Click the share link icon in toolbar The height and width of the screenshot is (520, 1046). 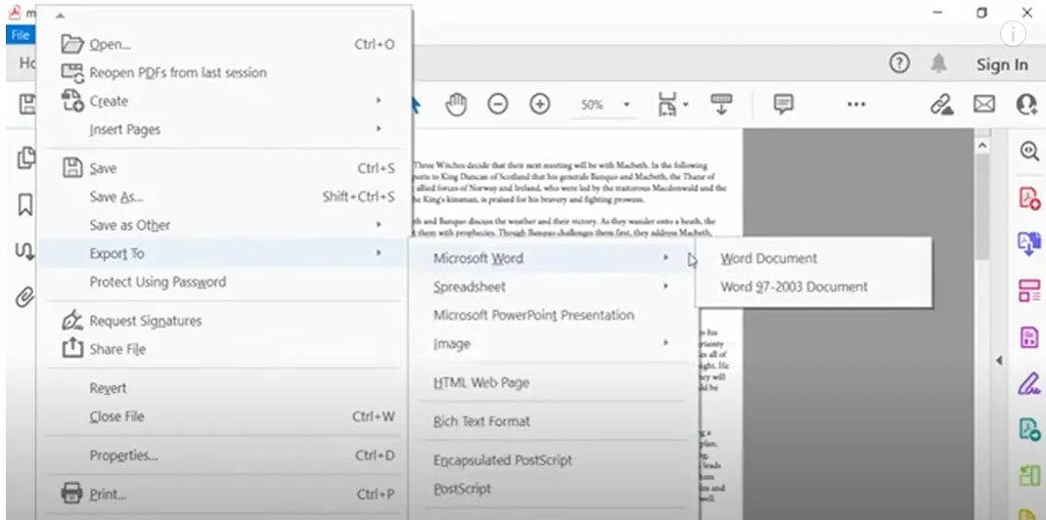click(x=942, y=104)
